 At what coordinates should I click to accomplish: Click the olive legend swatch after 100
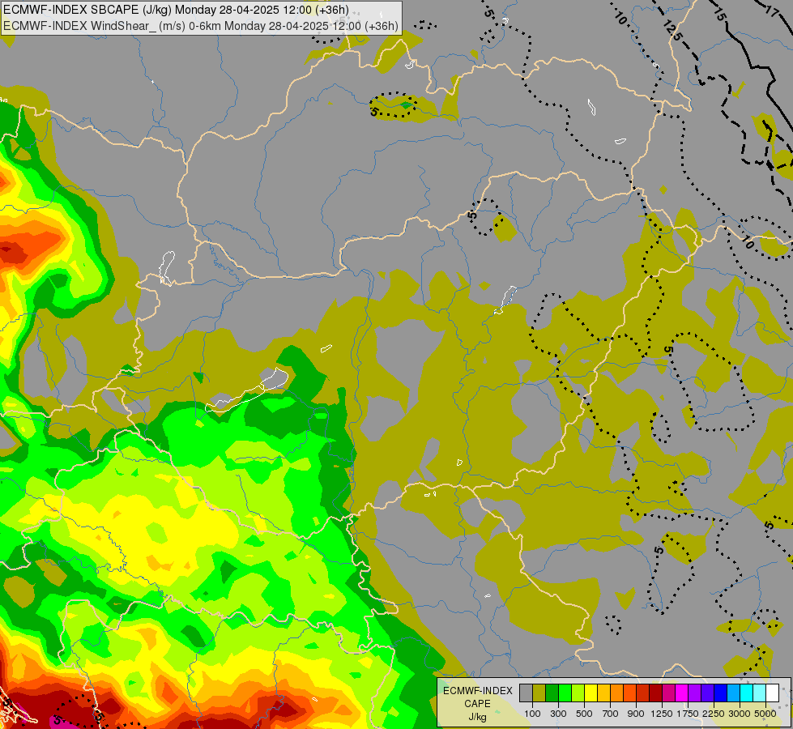tap(539, 693)
